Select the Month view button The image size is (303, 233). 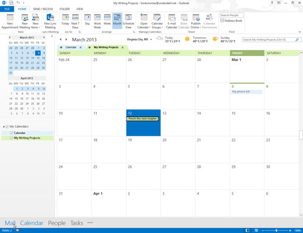117,21
